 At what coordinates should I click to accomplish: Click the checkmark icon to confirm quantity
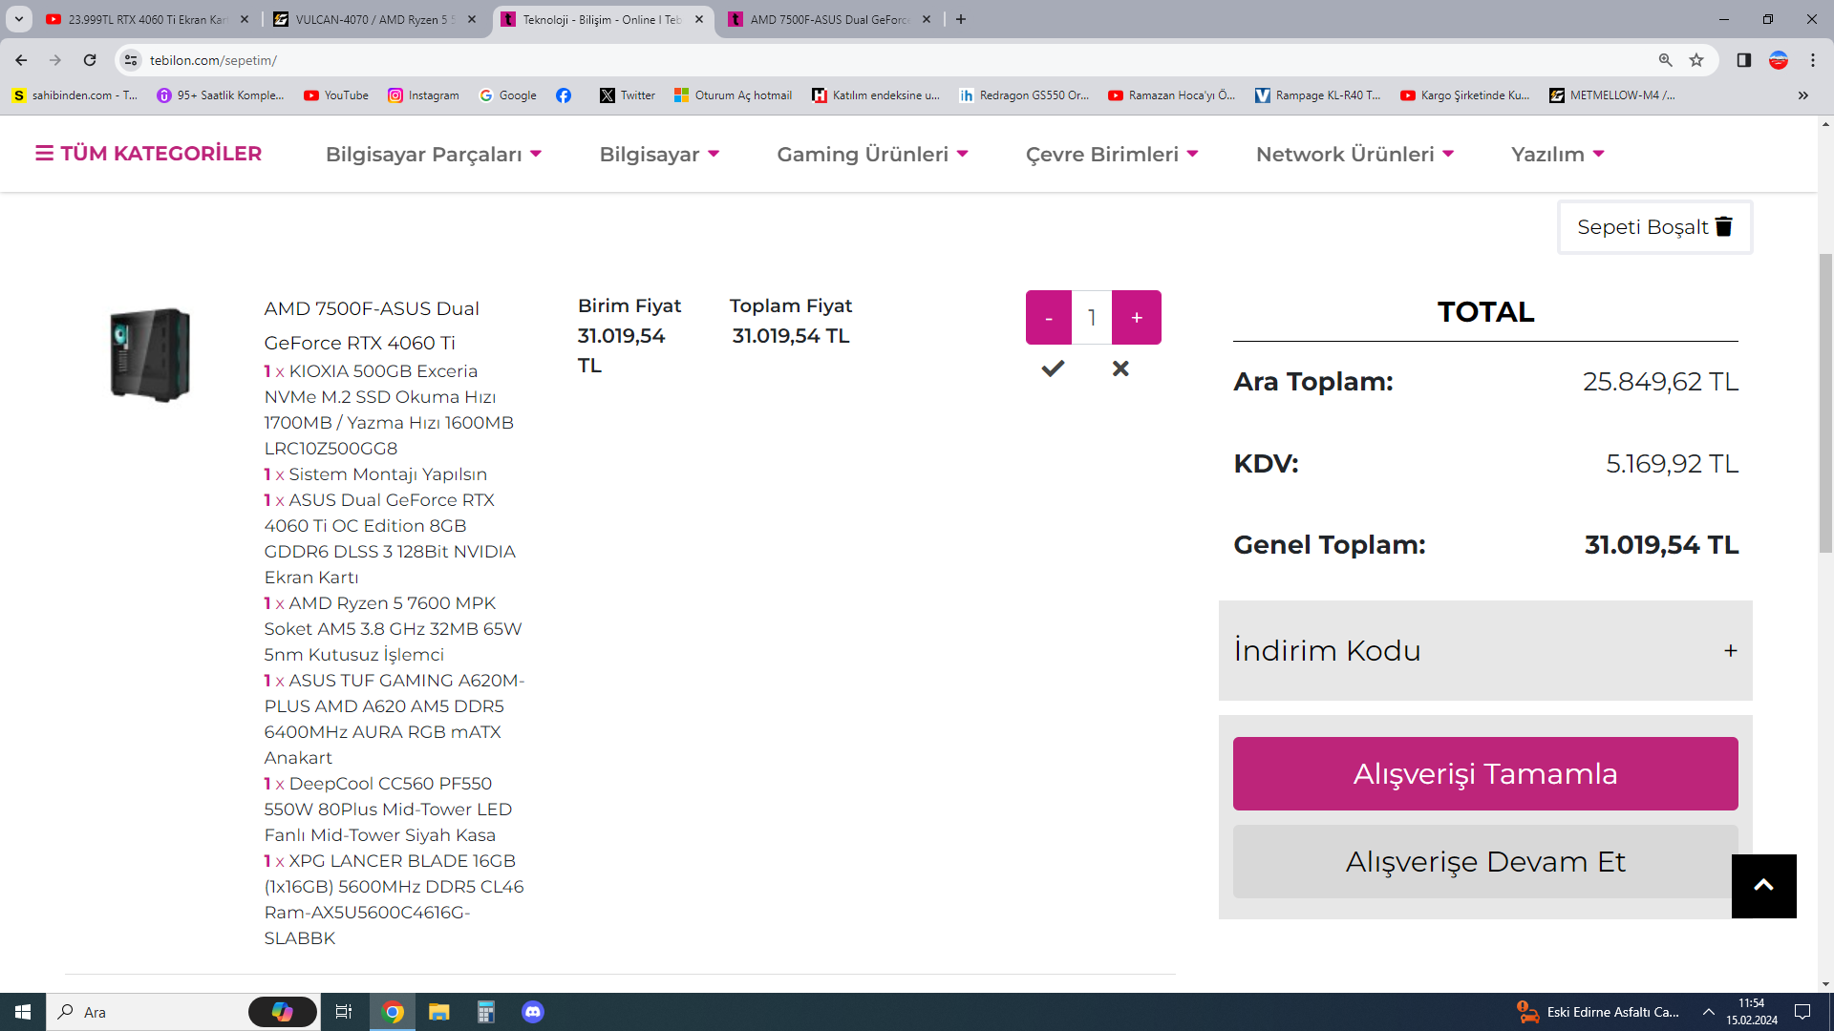point(1053,368)
